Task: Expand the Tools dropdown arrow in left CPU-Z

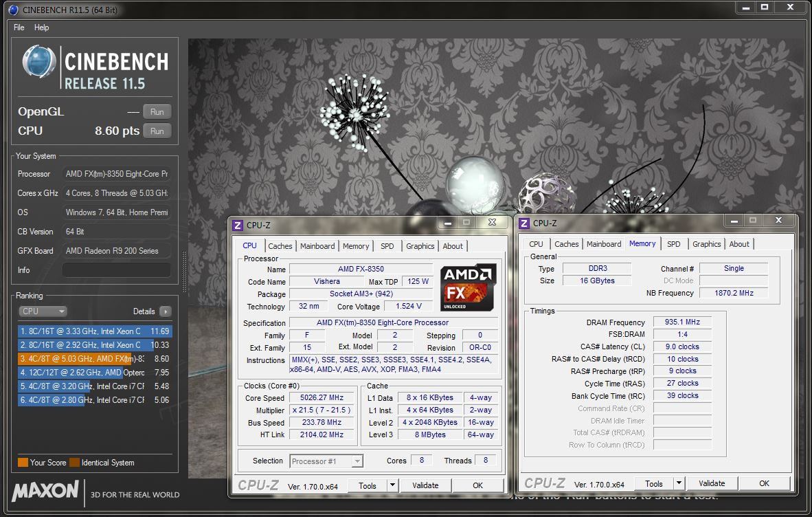Action: [392, 485]
